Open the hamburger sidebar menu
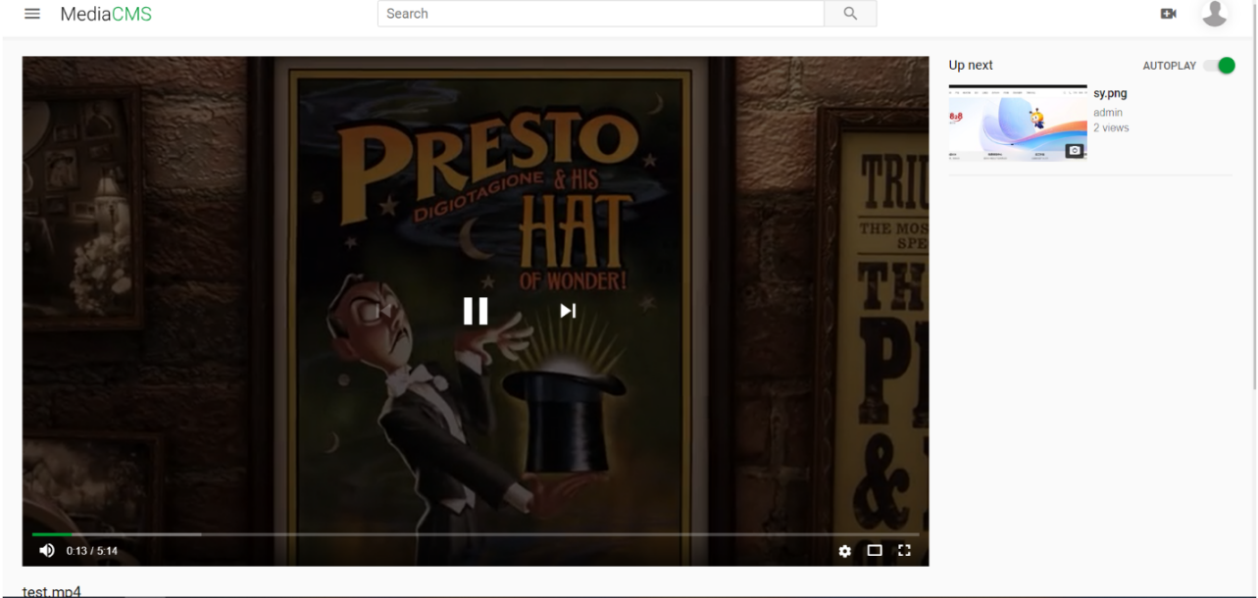Screen dimensions: 1258x598 tap(32, 15)
